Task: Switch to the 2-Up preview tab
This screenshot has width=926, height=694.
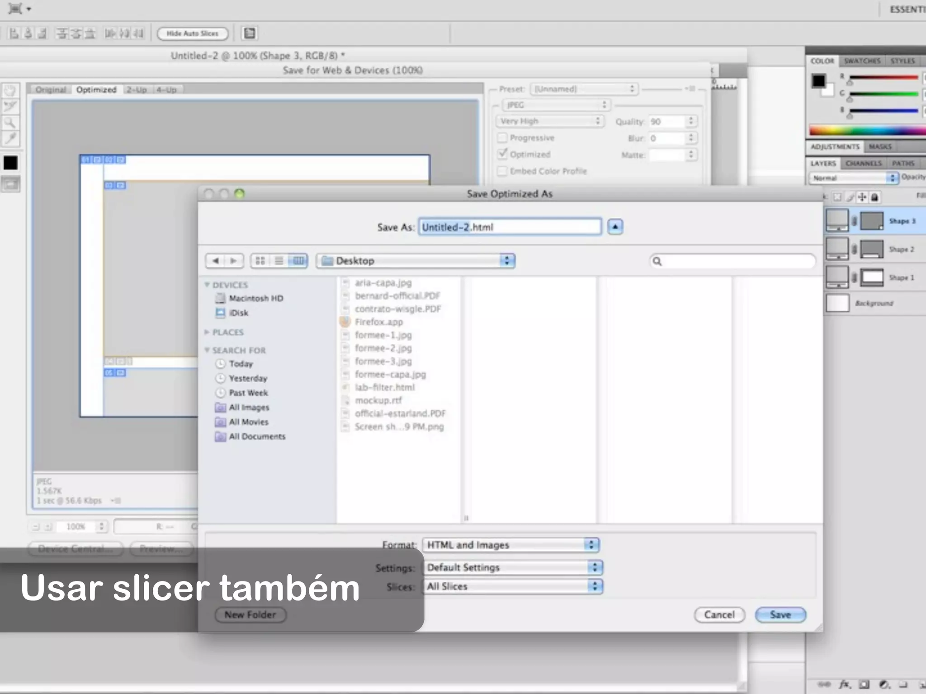Action: coord(137,90)
